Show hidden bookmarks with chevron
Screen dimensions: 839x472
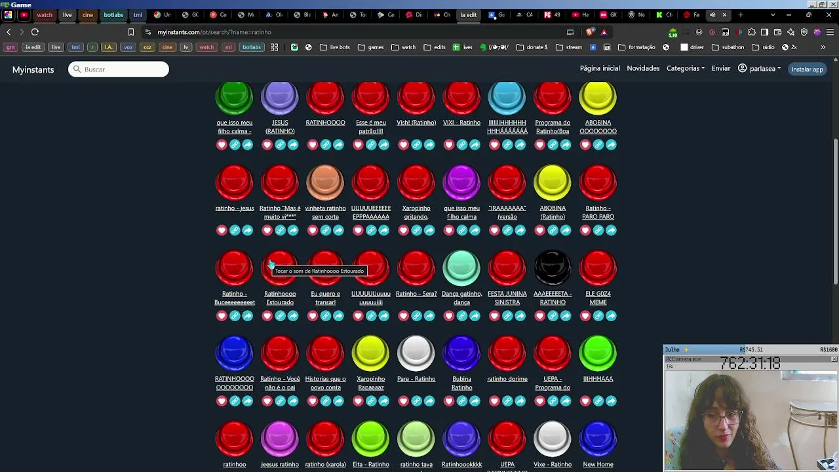tap(823, 47)
